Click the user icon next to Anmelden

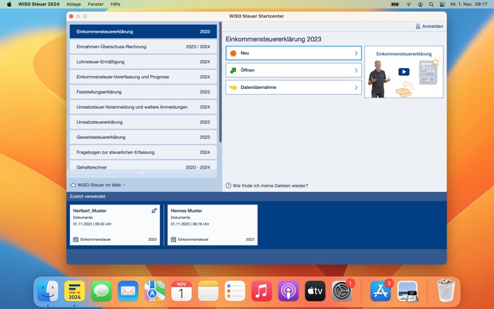coord(418,26)
